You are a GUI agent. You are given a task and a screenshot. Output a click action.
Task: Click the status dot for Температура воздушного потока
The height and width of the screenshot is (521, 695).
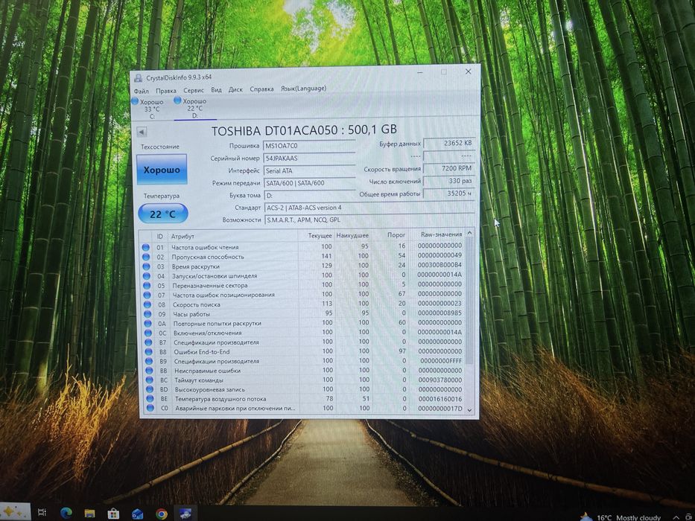click(x=150, y=399)
